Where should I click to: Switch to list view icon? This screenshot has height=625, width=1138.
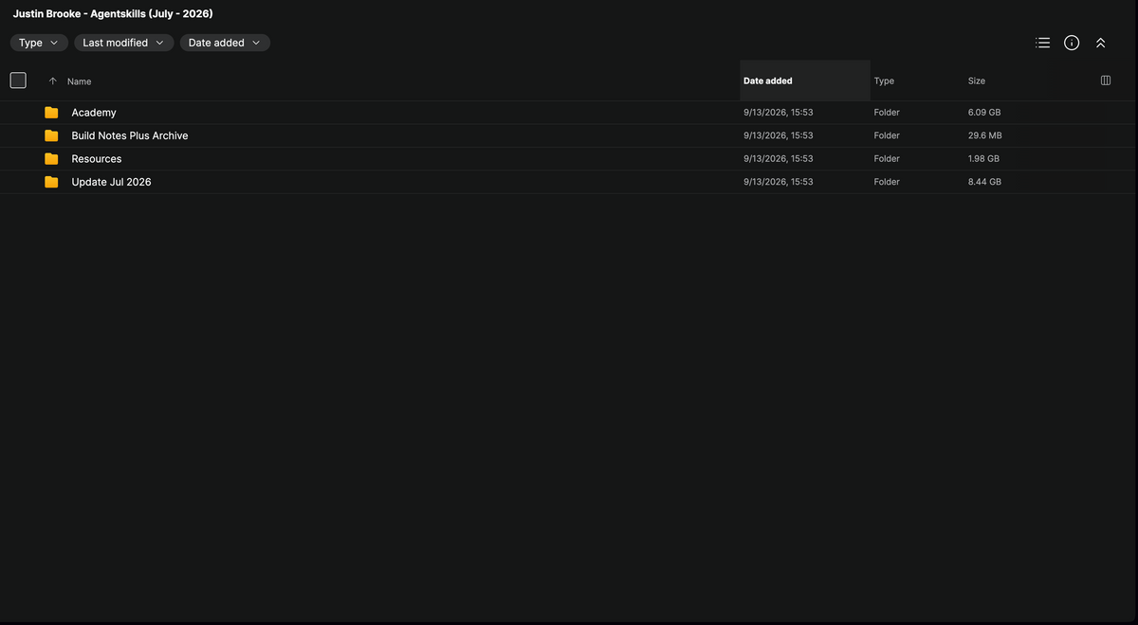tap(1043, 43)
